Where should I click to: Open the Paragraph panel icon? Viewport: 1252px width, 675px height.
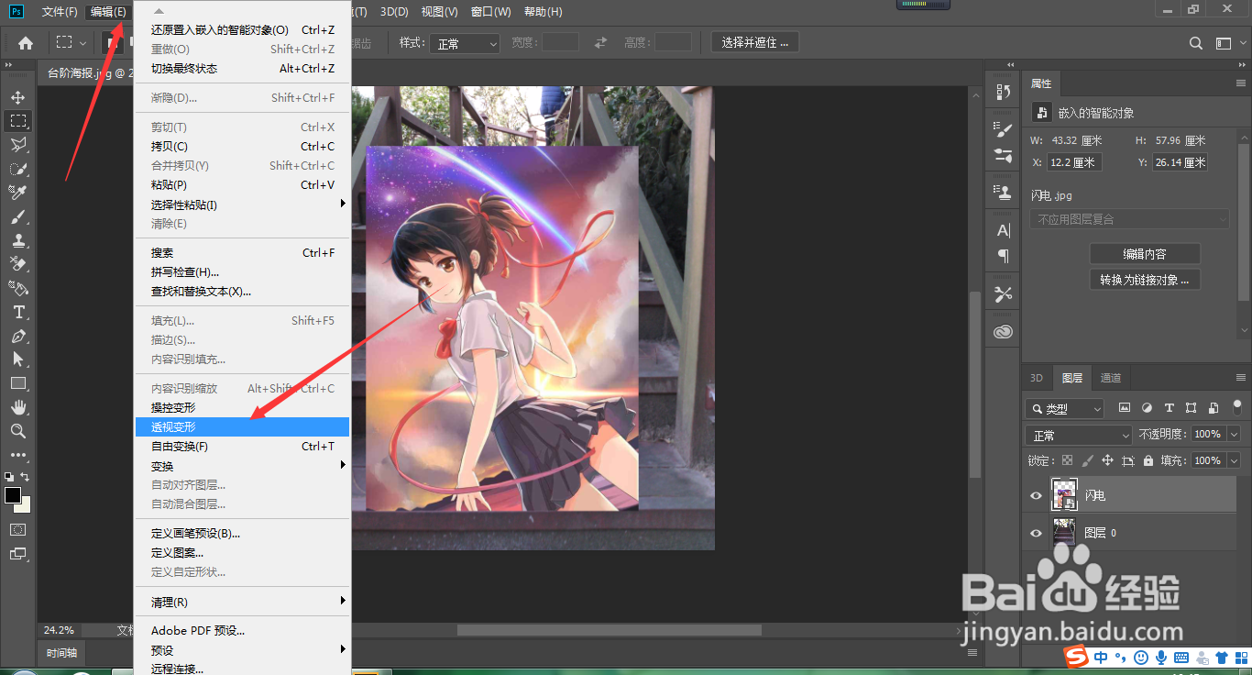pyautogui.click(x=1004, y=256)
